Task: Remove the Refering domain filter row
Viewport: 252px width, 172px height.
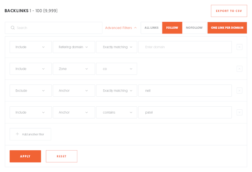Action: point(239,47)
